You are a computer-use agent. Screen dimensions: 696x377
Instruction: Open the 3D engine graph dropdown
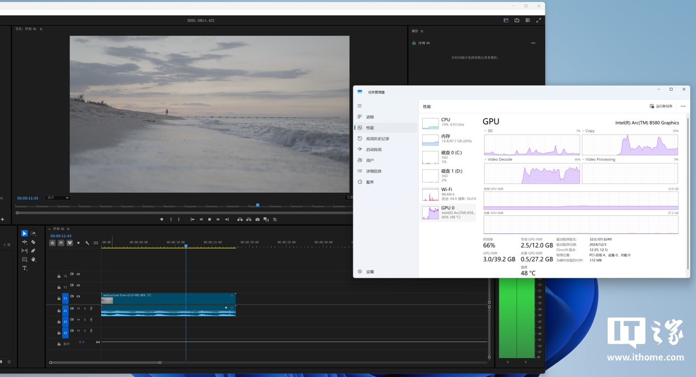click(x=489, y=131)
